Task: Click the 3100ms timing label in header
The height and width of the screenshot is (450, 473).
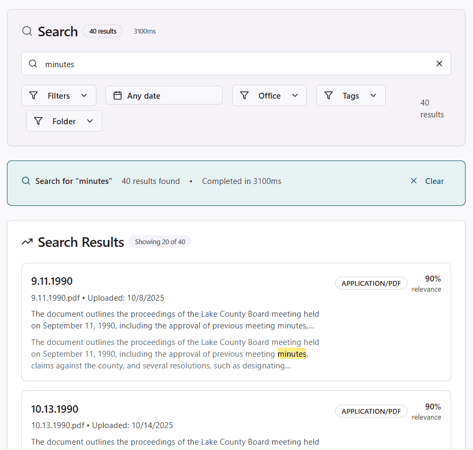Action: click(x=145, y=31)
